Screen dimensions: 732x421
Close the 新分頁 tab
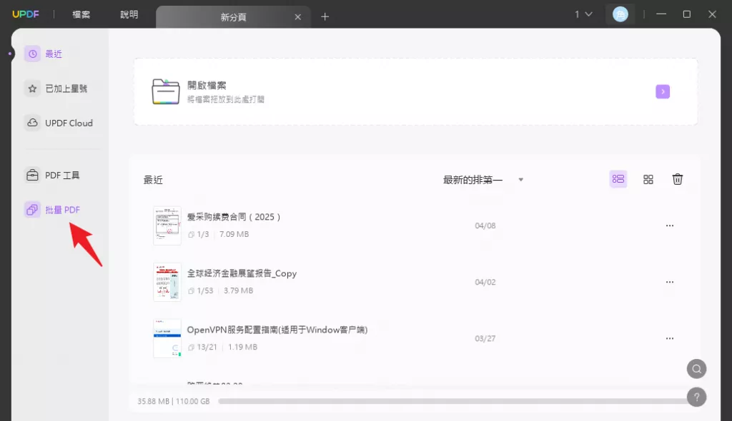(298, 17)
